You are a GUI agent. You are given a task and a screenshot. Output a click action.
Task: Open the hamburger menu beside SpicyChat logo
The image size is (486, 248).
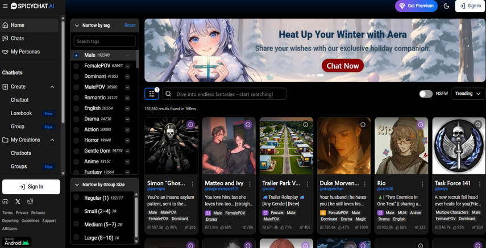[x=5, y=6]
